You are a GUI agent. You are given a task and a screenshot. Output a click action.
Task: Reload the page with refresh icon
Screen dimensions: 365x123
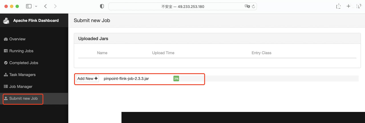click(x=253, y=6)
